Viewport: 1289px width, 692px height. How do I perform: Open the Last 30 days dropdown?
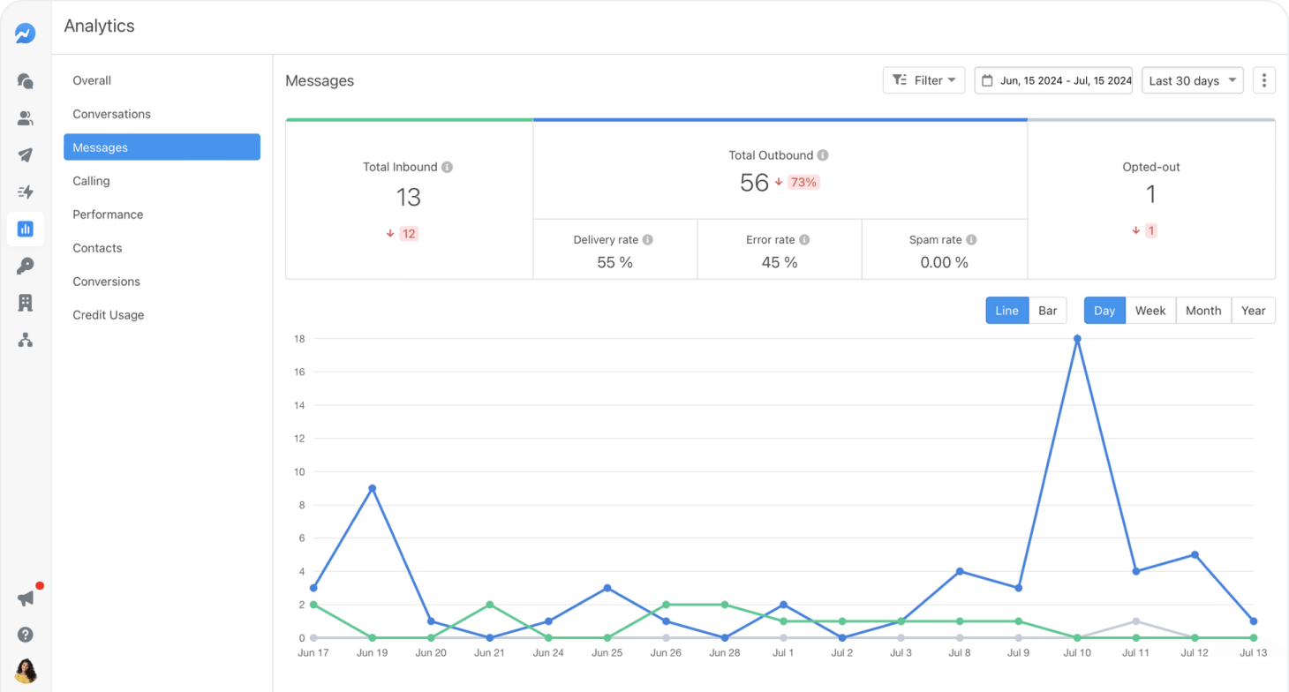1193,80
